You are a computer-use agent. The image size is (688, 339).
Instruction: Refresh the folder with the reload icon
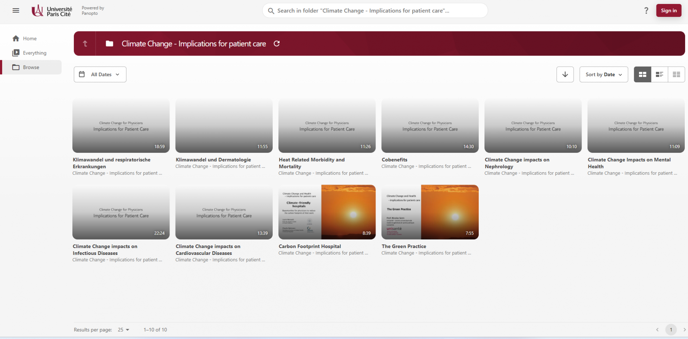277,44
